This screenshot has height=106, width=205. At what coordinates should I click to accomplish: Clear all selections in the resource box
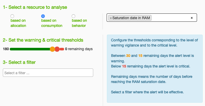[x=192, y=18]
